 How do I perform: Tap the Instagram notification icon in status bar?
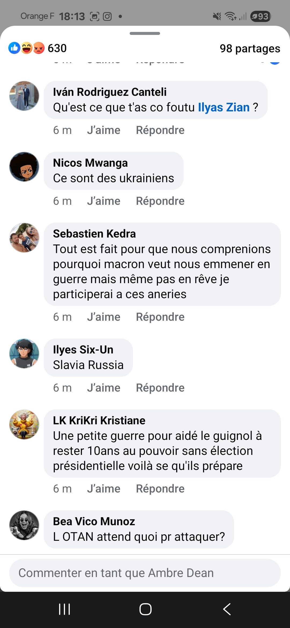tap(107, 17)
